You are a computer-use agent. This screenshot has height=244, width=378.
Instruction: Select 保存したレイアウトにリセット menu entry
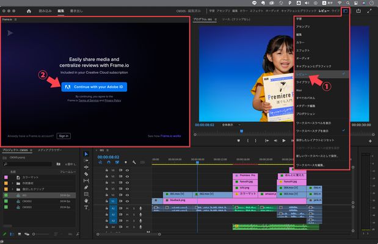[322, 140]
